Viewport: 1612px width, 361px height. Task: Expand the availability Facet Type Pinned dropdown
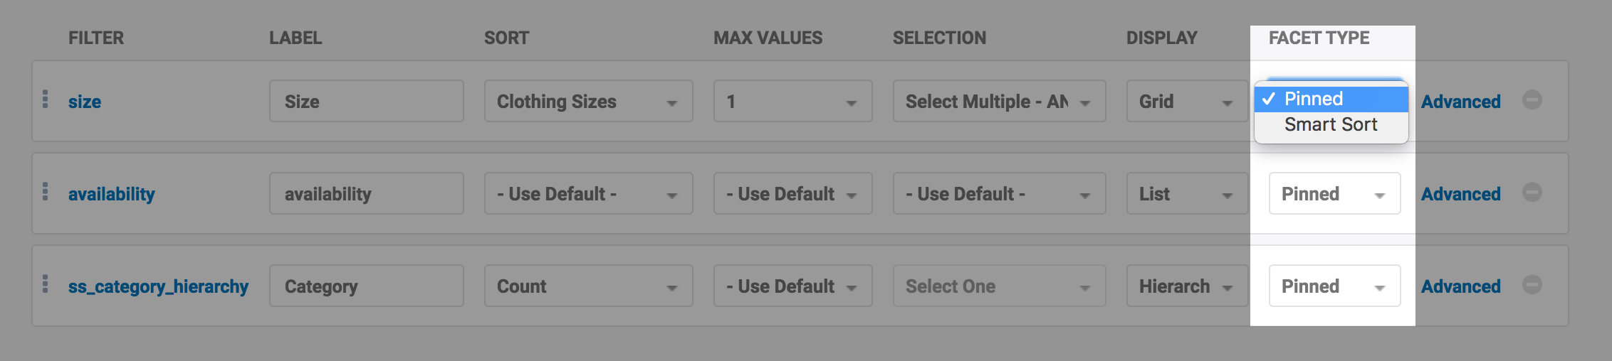pos(1334,194)
